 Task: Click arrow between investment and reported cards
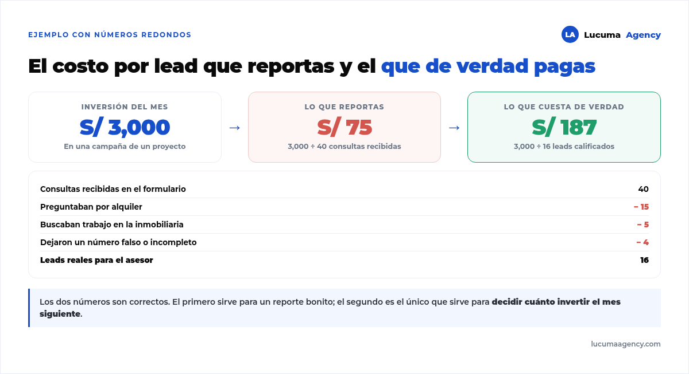point(234,128)
